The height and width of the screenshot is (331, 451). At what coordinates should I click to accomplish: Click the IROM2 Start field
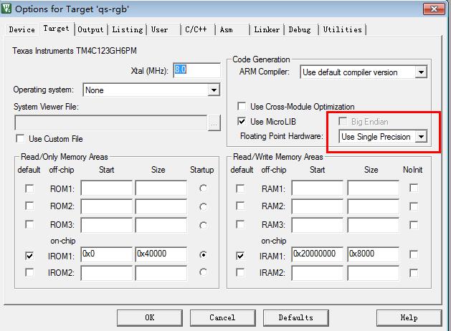click(106, 273)
